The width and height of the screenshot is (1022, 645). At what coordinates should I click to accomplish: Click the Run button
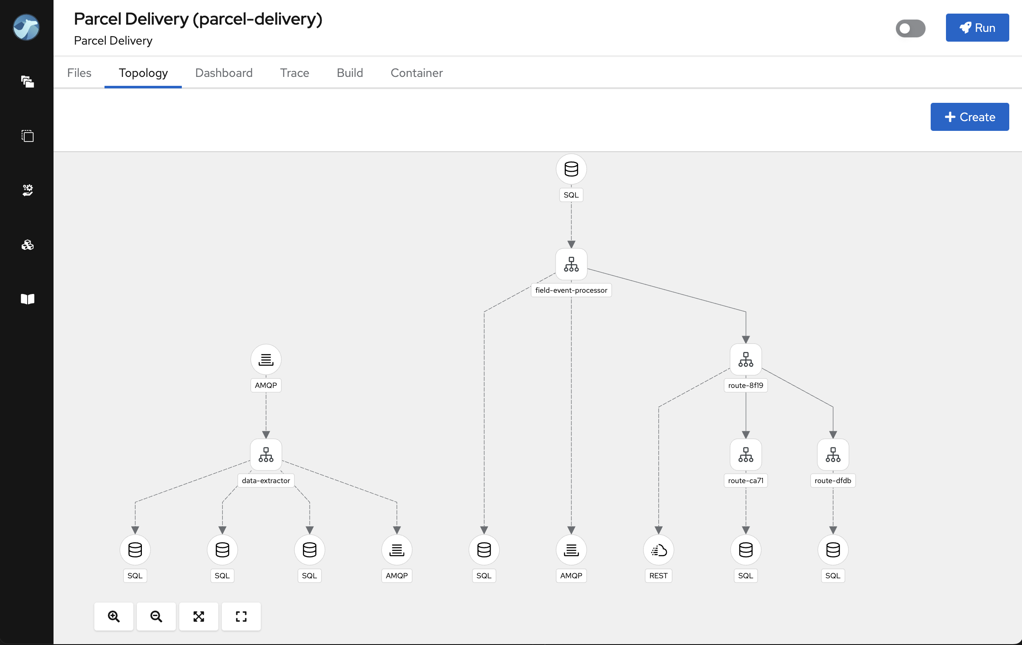977,28
